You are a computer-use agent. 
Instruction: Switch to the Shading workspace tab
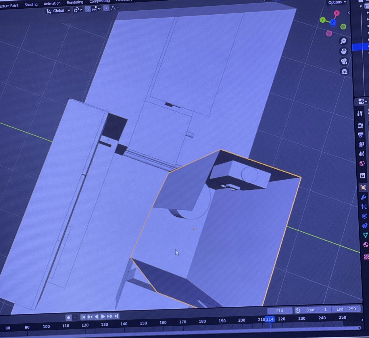[31, 5]
